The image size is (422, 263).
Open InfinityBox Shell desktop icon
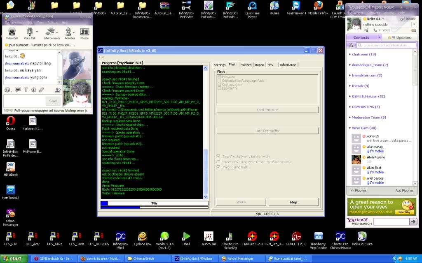click(x=120, y=240)
